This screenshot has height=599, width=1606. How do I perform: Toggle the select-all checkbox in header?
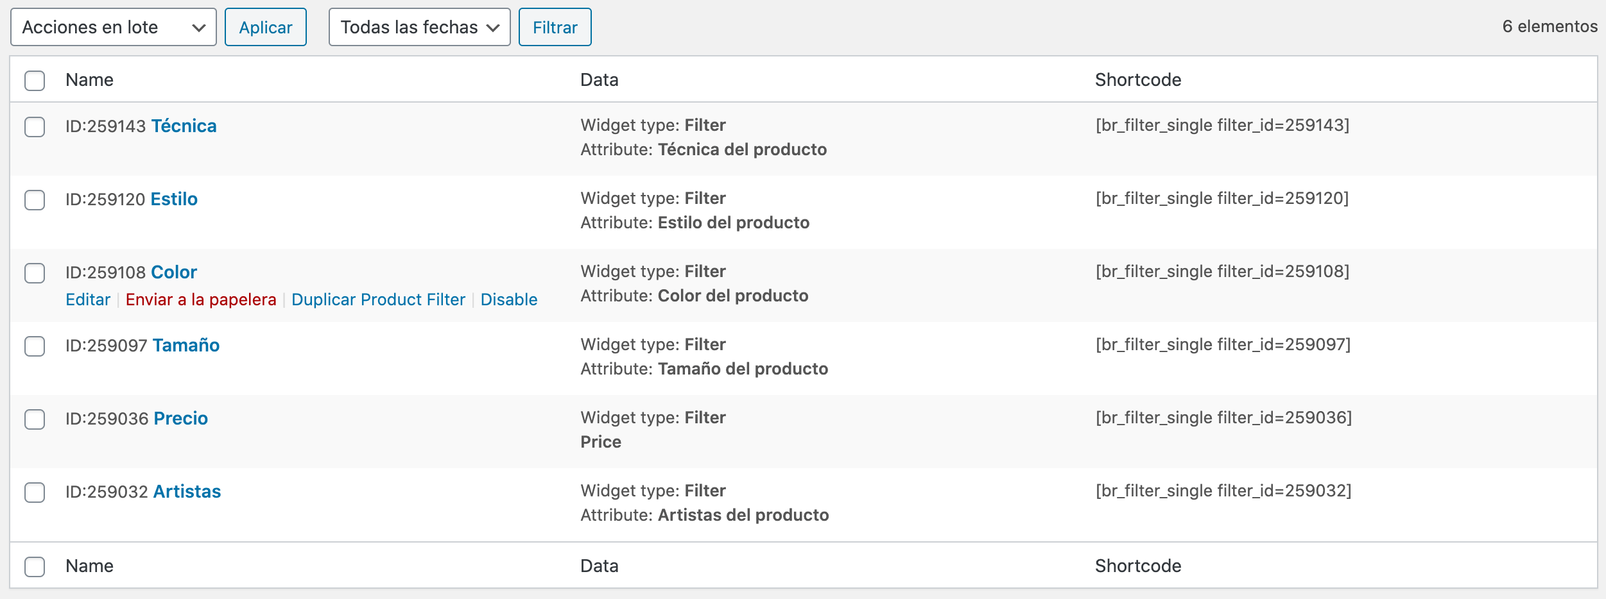[x=35, y=81]
